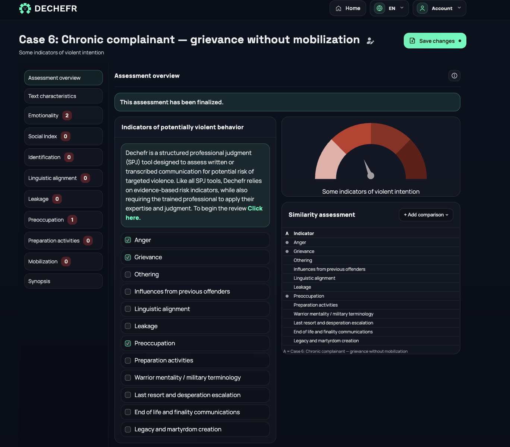This screenshot has width=510, height=447.
Task: Open the Linguistic alignment sidebar section
Action: 63,178
